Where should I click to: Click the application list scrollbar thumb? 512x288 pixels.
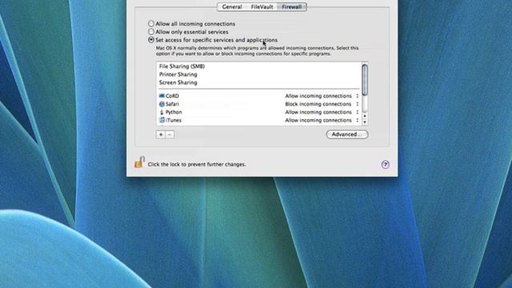365,80
